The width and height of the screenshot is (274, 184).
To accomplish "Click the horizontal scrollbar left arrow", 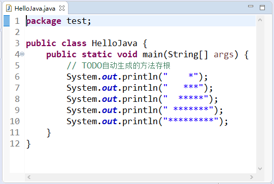I will click(x=29, y=177).
